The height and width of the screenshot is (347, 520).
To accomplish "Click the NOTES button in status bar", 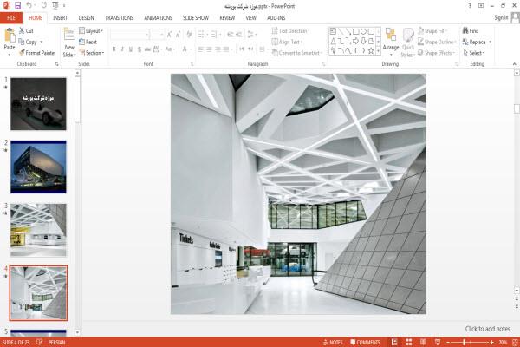I will pyautogui.click(x=333, y=342).
